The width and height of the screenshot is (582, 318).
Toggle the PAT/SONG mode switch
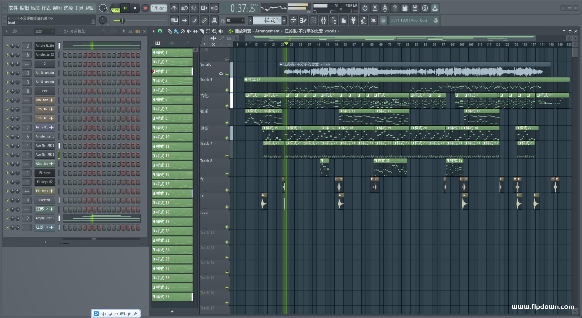116,8
